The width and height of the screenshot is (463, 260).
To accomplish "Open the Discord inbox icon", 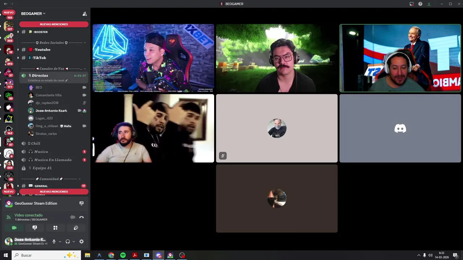I will click(412, 4).
